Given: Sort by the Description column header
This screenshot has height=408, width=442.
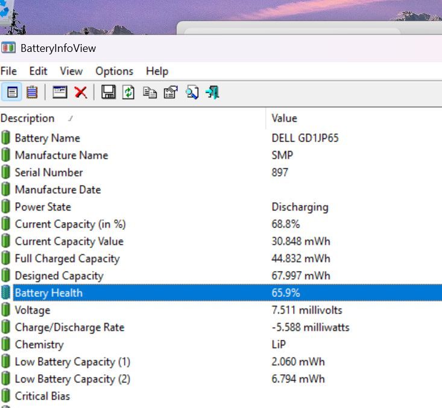Looking at the screenshot, I should (28, 118).
